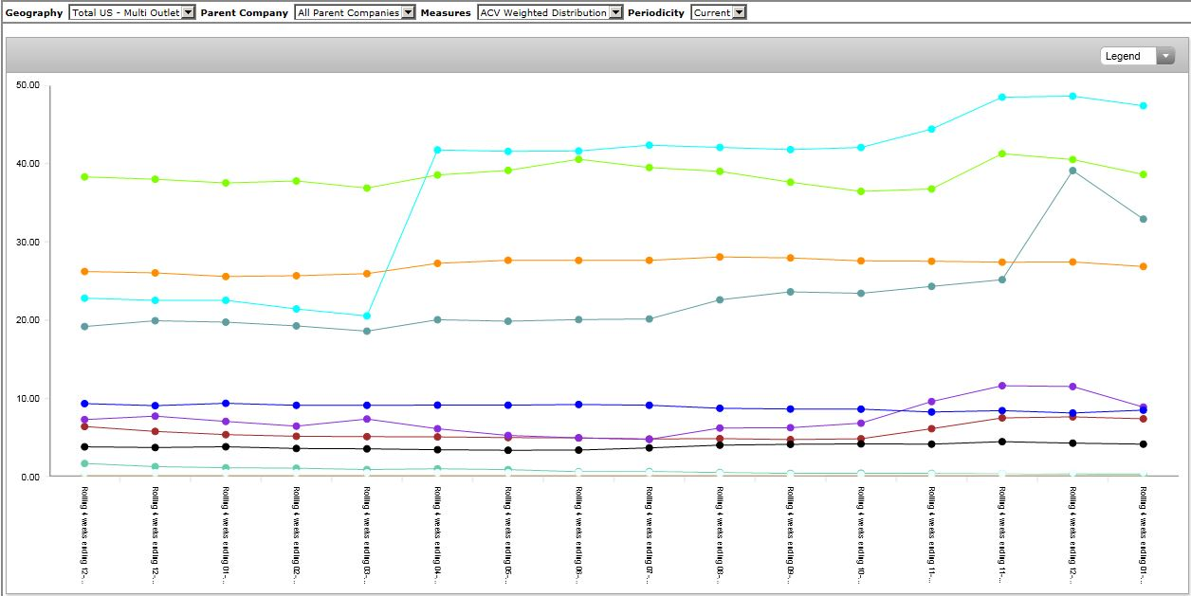The width and height of the screenshot is (1191, 596).
Task: Click the lowest data point on cyan line
Action: point(366,316)
